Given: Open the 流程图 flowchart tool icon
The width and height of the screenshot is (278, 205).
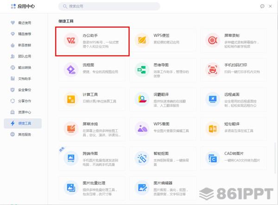Looking at the screenshot, I should 71,69.
